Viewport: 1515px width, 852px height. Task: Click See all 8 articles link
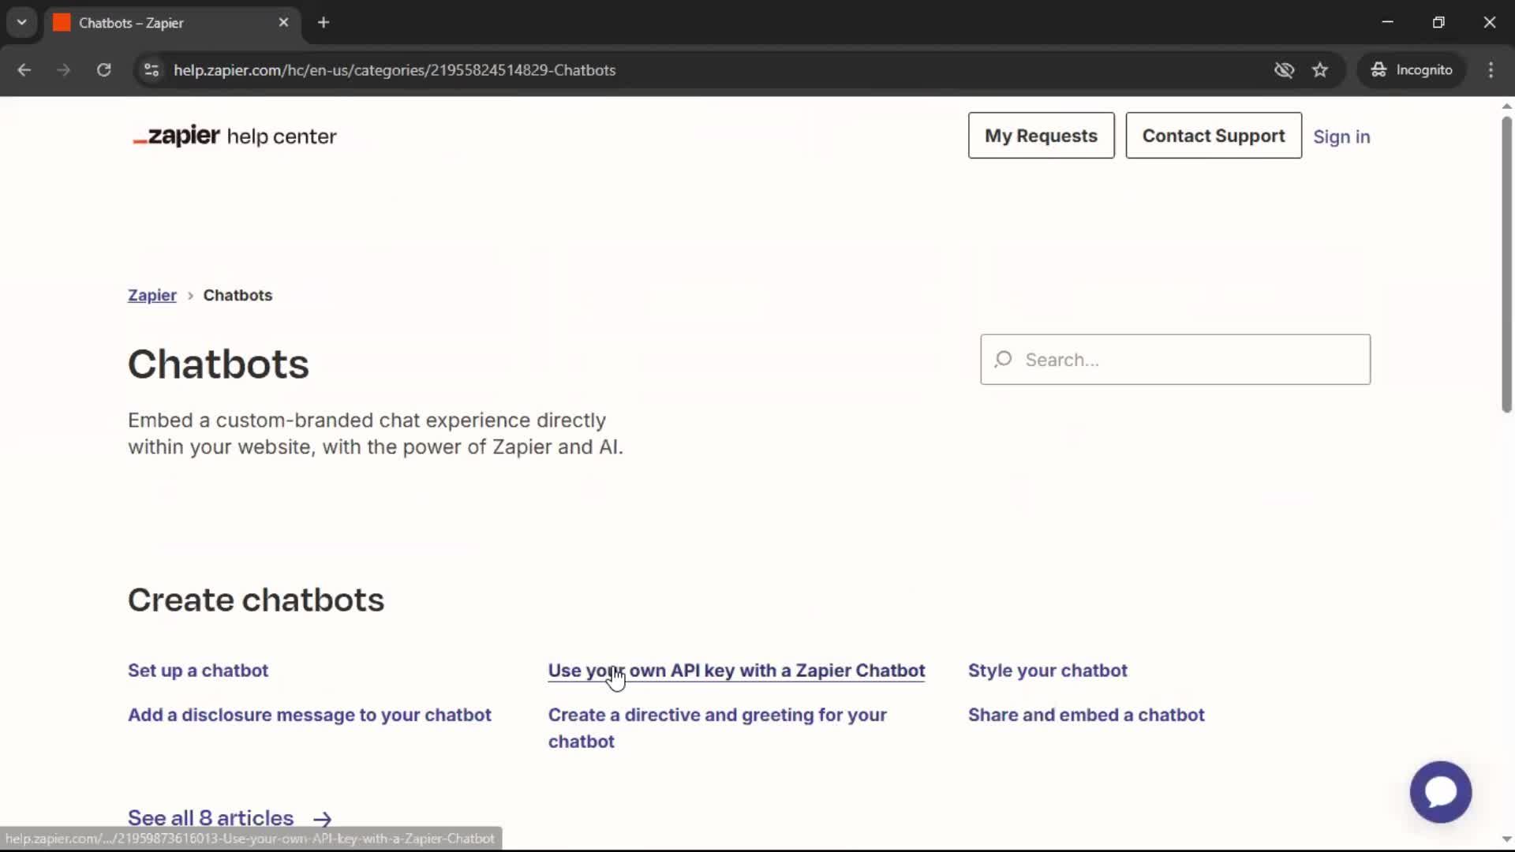pyautogui.click(x=230, y=818)
